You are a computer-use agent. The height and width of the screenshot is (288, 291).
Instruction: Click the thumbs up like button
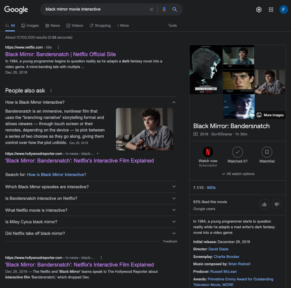tap(264, 204)
